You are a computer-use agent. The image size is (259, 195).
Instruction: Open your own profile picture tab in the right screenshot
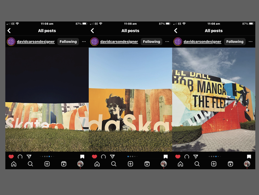(x=247, y=164)
